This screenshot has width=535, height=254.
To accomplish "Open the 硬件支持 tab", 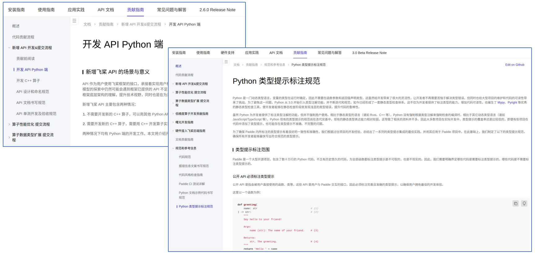I will pyautogui.click(x=227, y=53).
